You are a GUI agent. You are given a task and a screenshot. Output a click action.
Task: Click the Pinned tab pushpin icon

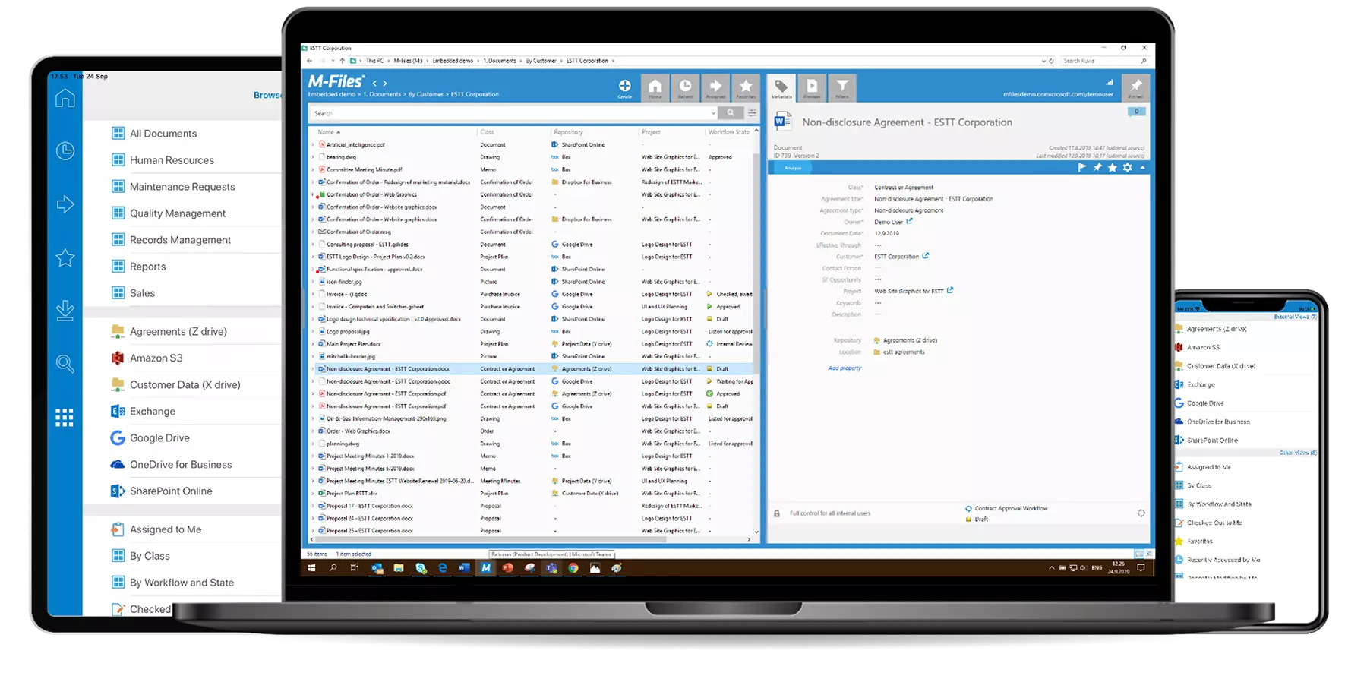(1135, 87)
